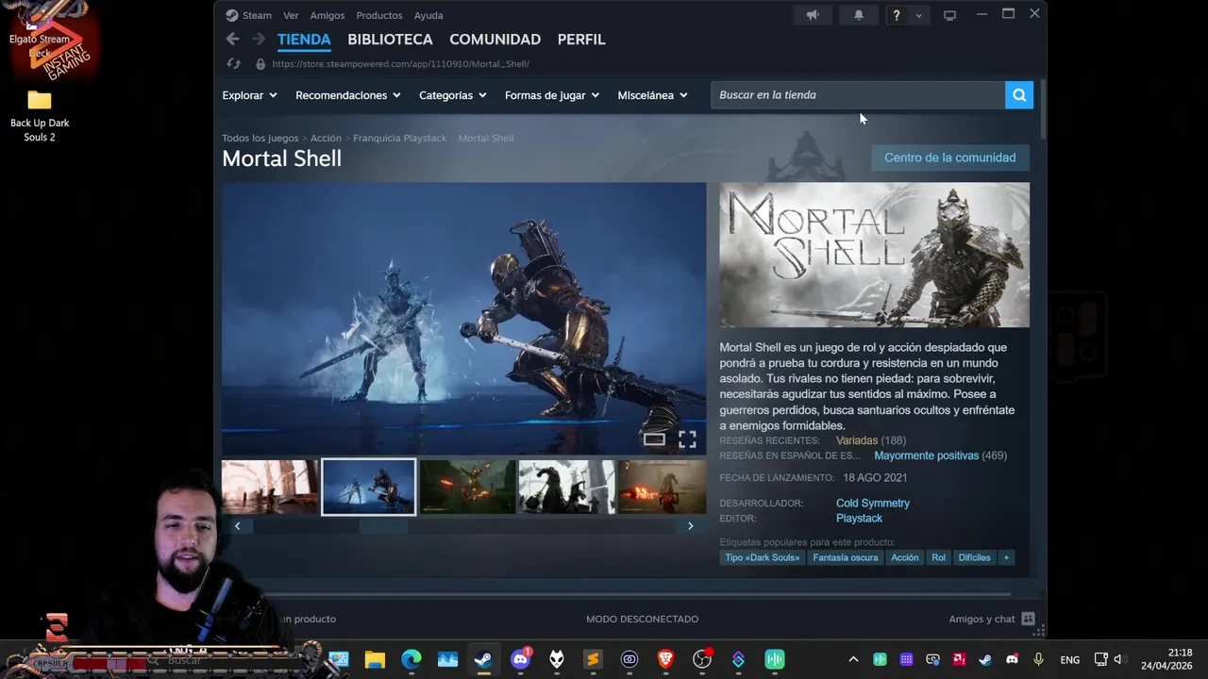Select the Fantasía oscura tag
The height and width of the screenshot is (679, 1208).
846,557
